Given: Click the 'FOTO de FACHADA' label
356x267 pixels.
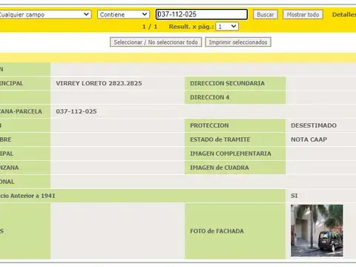Looking at the screenshot, I should pyautogui.click(x=217, y=231).
